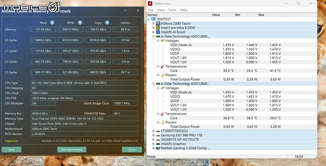The height and width of the screenshot is (166, 326).
Task: Click the Close button in AIDA64
Action: 132,149
